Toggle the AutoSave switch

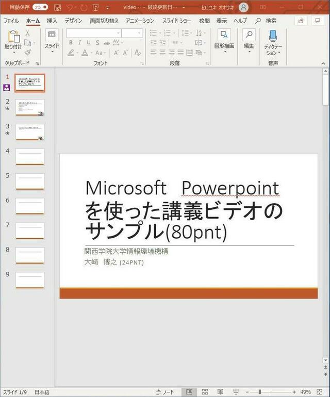(x=40, y=7)
